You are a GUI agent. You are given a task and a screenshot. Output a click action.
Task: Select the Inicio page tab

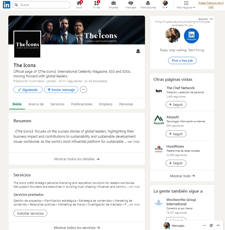[x=17, y=104]
